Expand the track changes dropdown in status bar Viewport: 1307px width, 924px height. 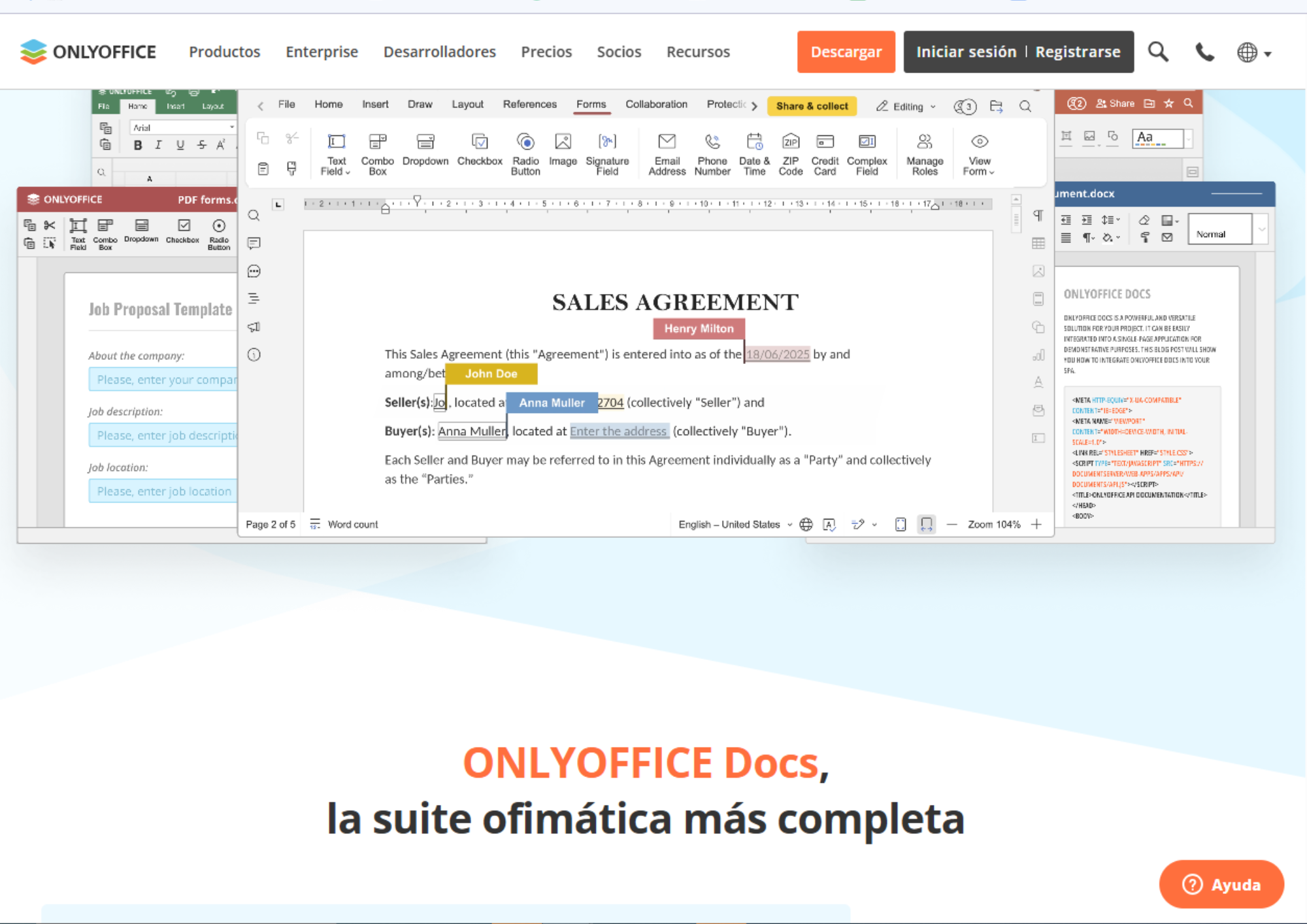(x=874, y=525)
